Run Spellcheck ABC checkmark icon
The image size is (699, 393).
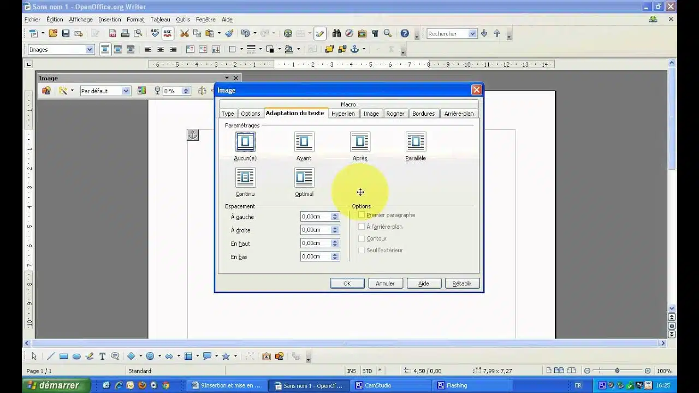(155, 33)
